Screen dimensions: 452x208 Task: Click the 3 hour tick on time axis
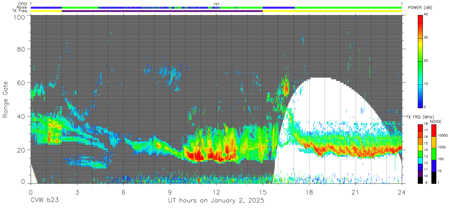point(77,192)
